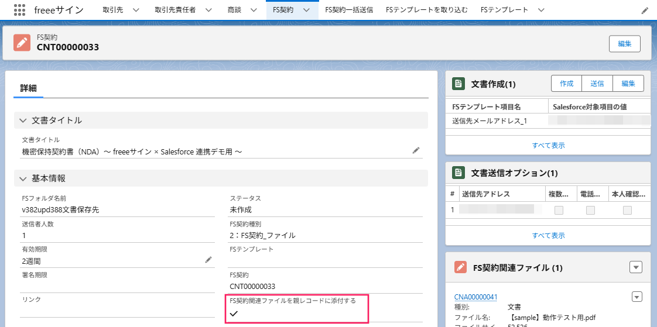Click the FSテンプレート項目名 column header
Image resolution: width=657 pixels, height=327 pixels.
pos(487,107)
